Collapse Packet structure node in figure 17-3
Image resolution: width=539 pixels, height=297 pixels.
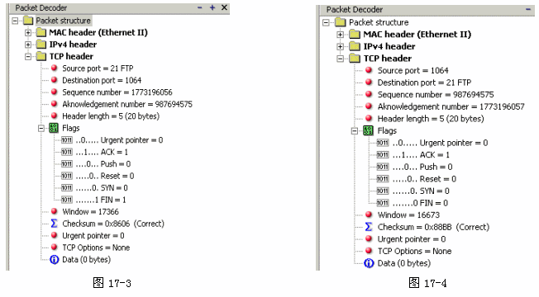coord(15,21)
